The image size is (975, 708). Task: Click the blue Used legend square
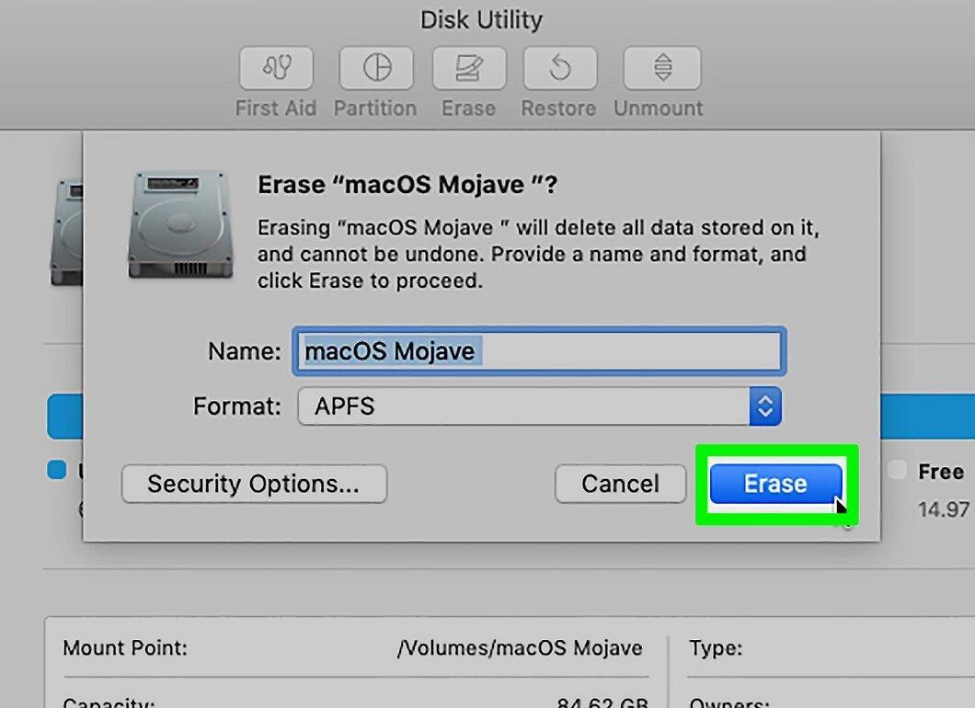(x=57, y=469)
